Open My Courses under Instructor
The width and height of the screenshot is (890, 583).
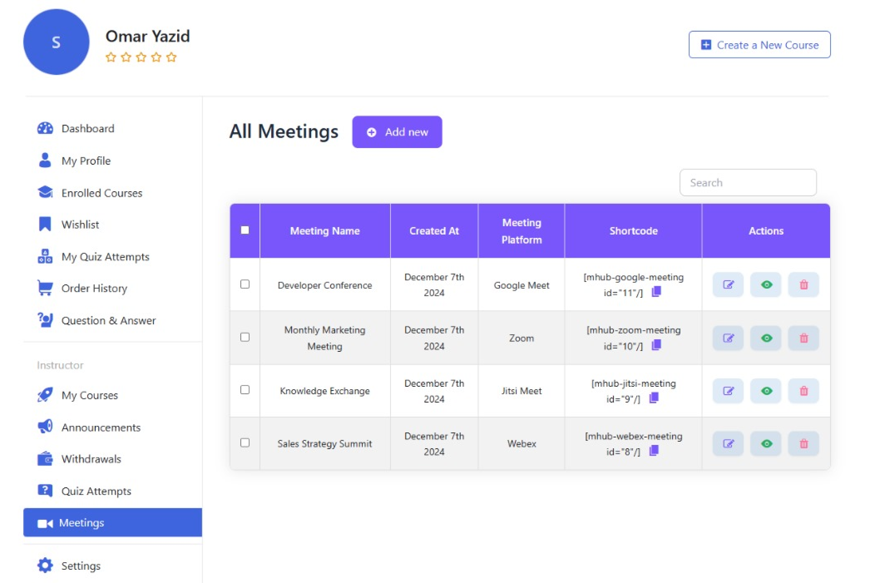click(x=78, y=395)
